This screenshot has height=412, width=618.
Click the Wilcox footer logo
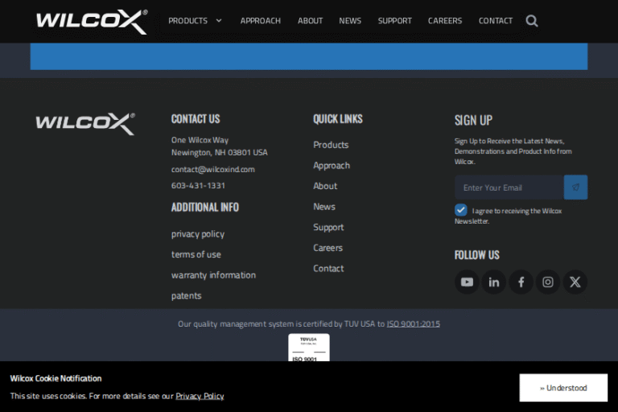(84, 123)
